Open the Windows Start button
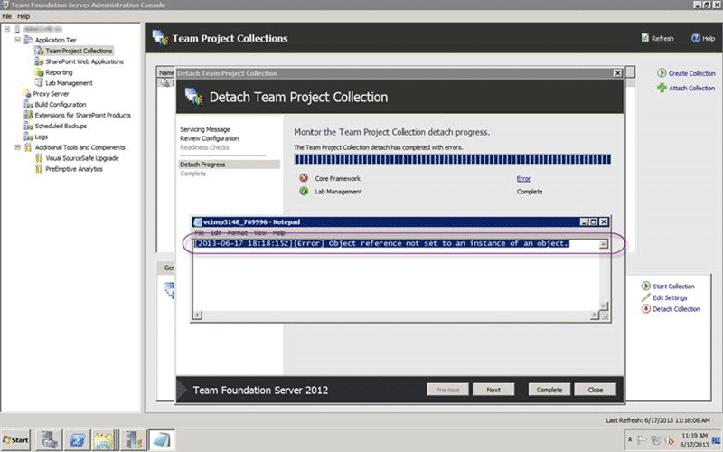 point(15,440)
